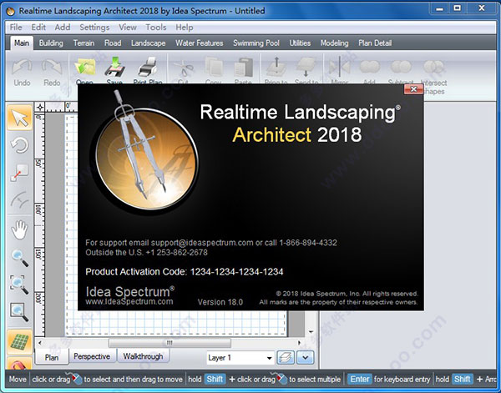Image resolution: width=501 pixels, height=393 pixels.
Task: Click the ruler origin crosshair icon
Action: [x=40, y=107]
